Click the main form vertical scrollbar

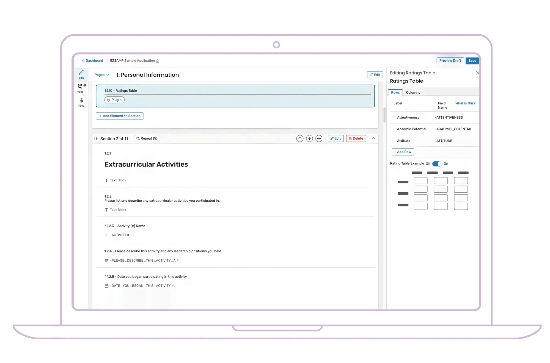tap(384, 115)
